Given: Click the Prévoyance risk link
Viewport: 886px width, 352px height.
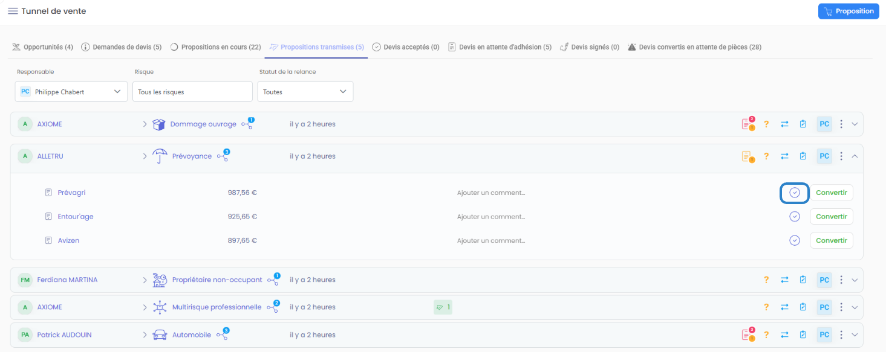Looking at the screenshot, I should [x=192, y=156].
